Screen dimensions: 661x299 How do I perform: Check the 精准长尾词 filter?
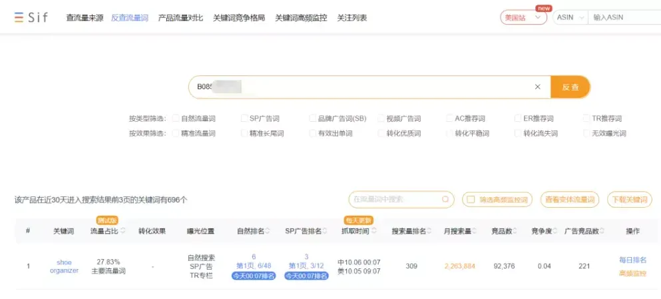(244, 133)
